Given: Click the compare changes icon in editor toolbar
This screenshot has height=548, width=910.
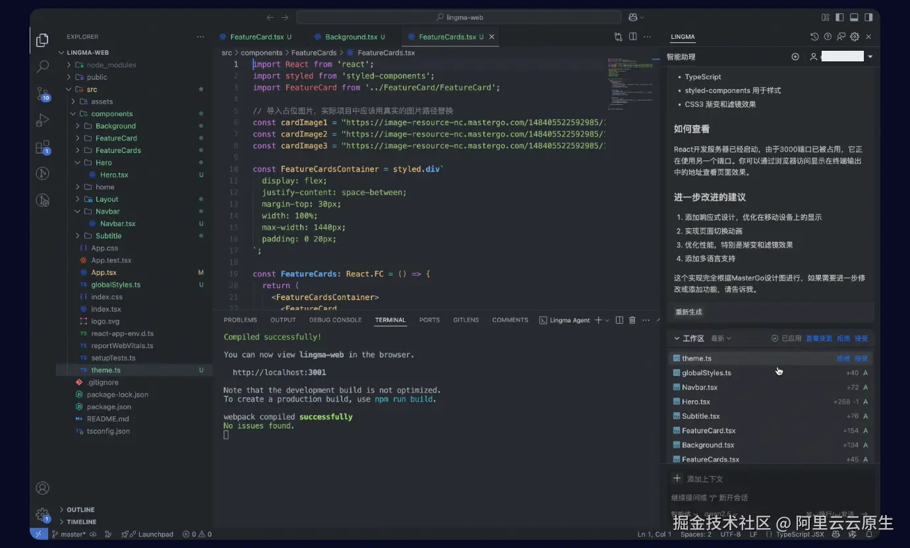Looking at the screenshot, I should [618, 37].
